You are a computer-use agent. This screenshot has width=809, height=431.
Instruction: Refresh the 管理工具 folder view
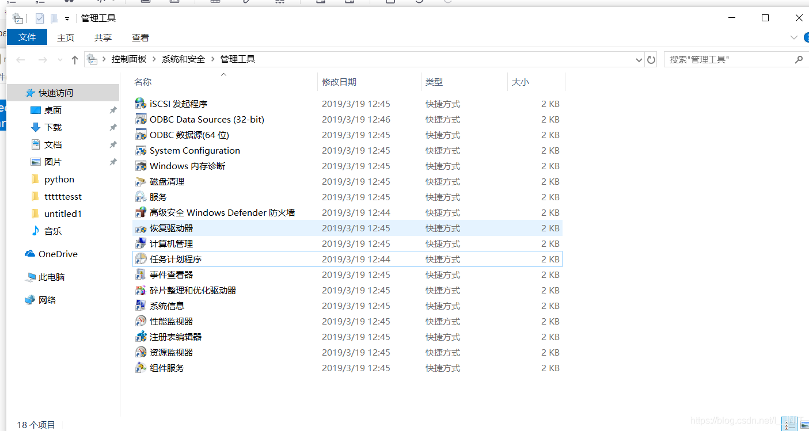coord(651,59)
